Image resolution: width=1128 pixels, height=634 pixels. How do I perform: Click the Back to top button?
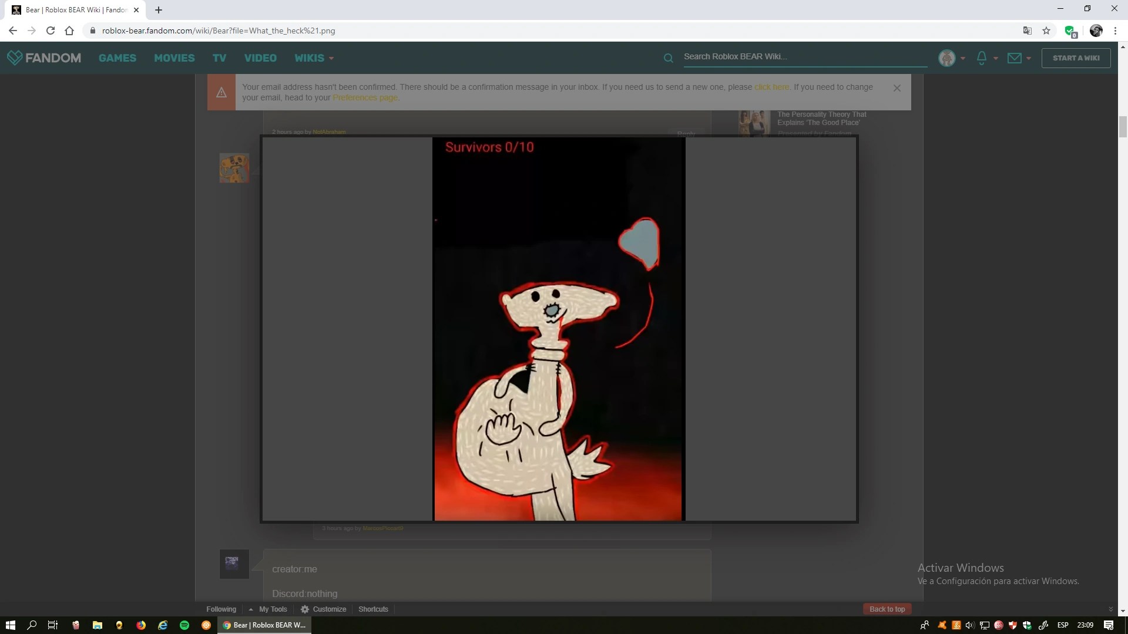887,609
